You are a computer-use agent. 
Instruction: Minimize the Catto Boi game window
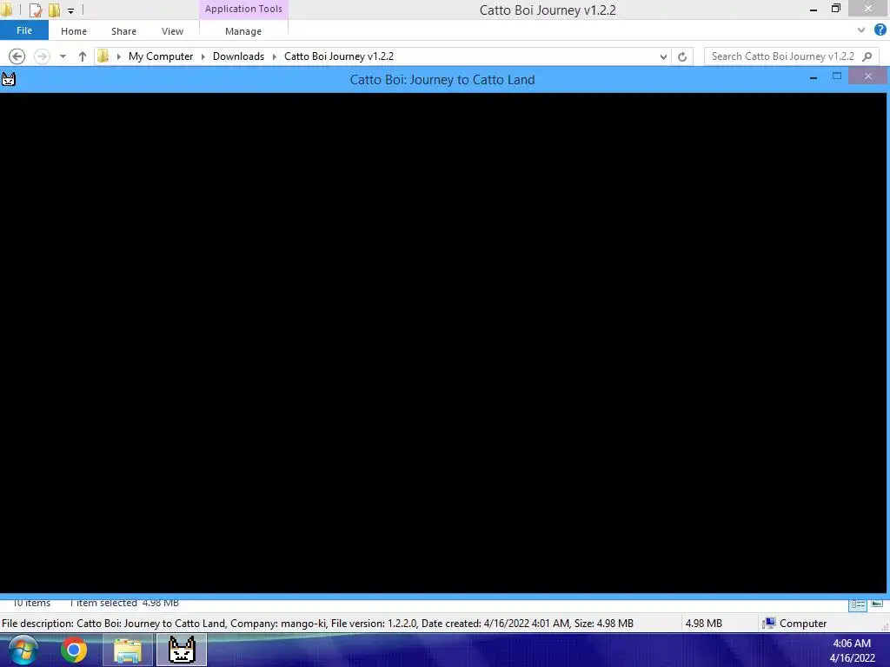point(814,76)
